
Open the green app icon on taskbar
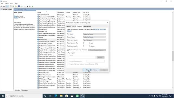[77, 96]
